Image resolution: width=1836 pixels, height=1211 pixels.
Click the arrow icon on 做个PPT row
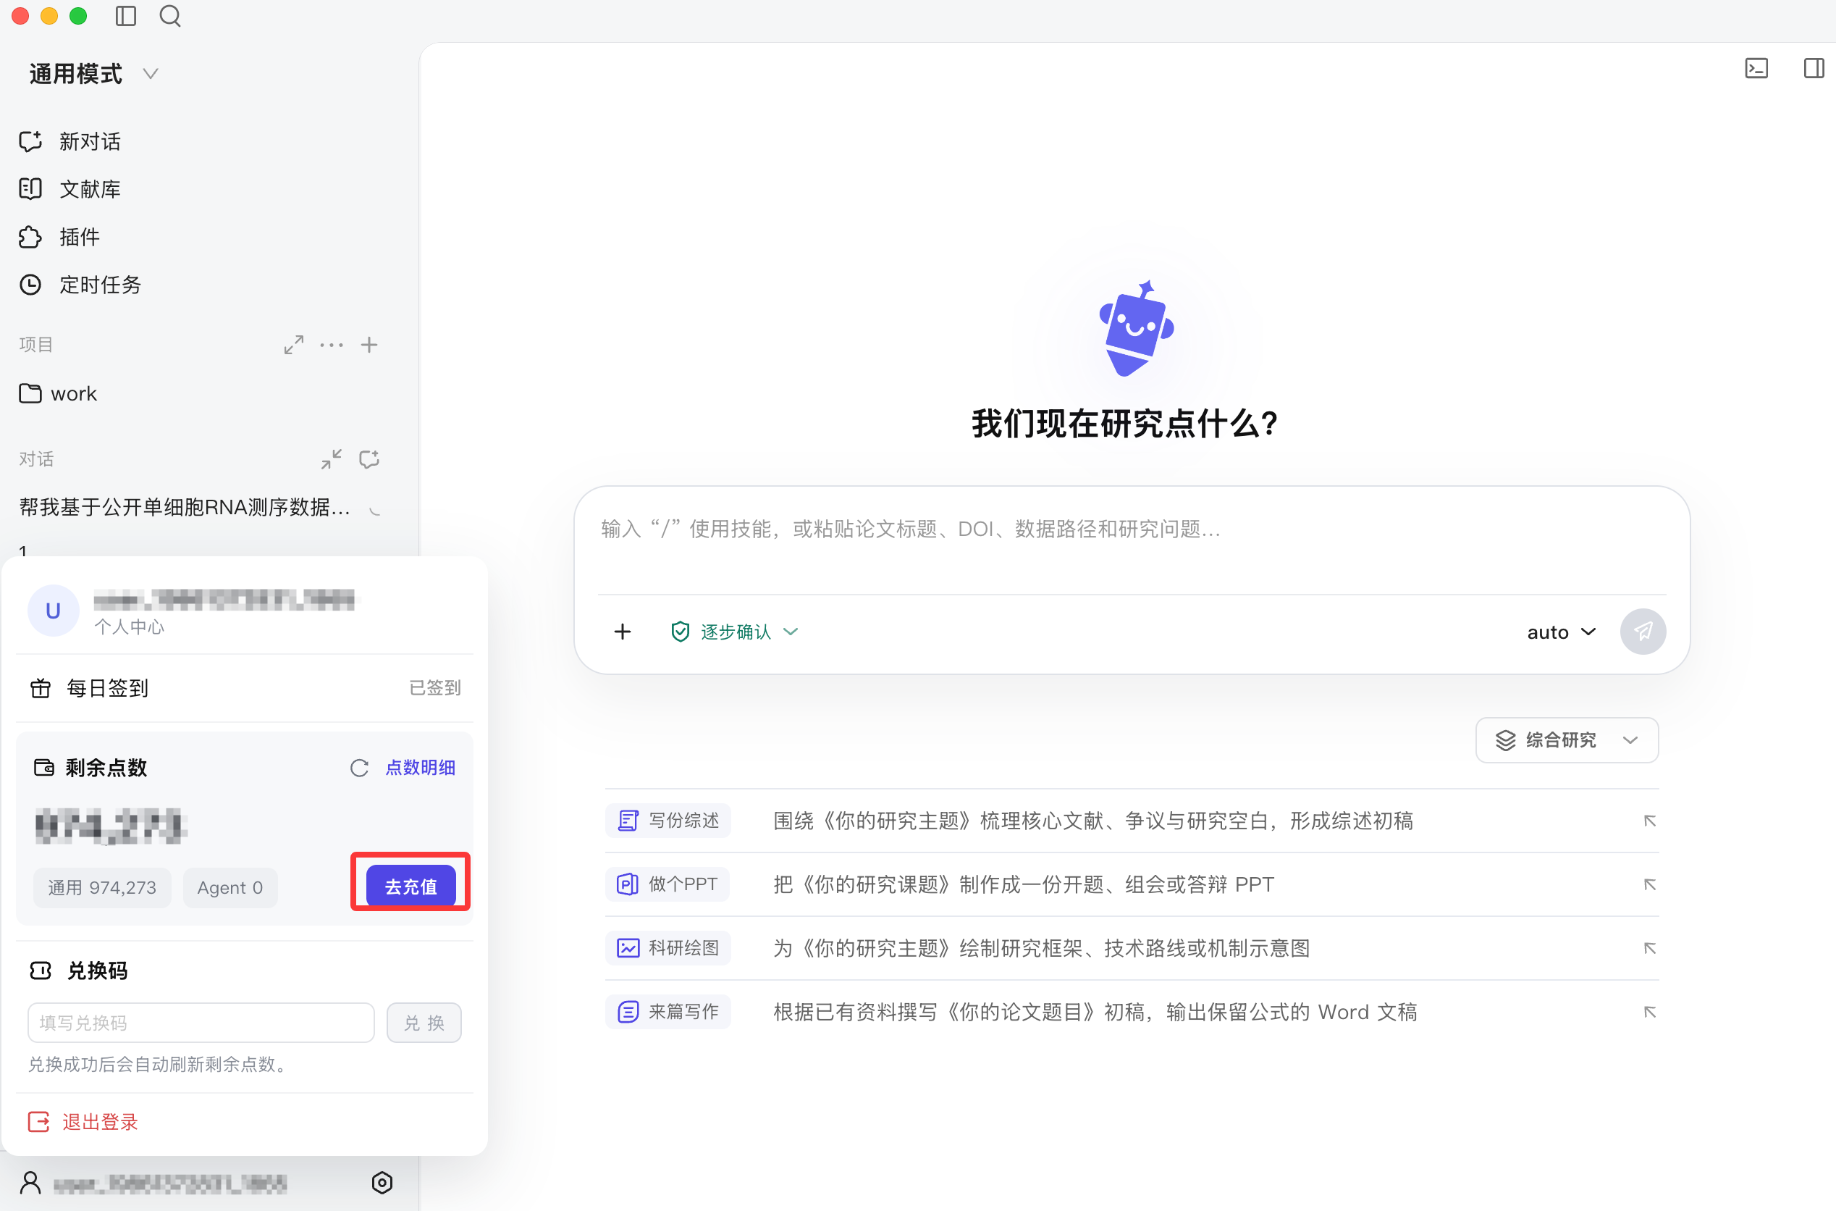pyautogui.click(x=1649, y=884)
